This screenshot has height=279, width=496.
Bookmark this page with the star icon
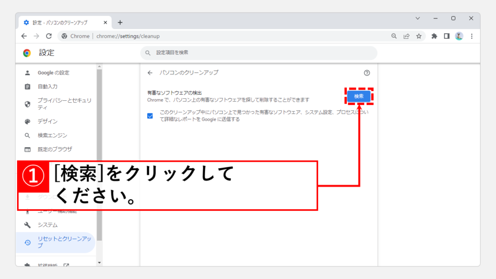418,36
